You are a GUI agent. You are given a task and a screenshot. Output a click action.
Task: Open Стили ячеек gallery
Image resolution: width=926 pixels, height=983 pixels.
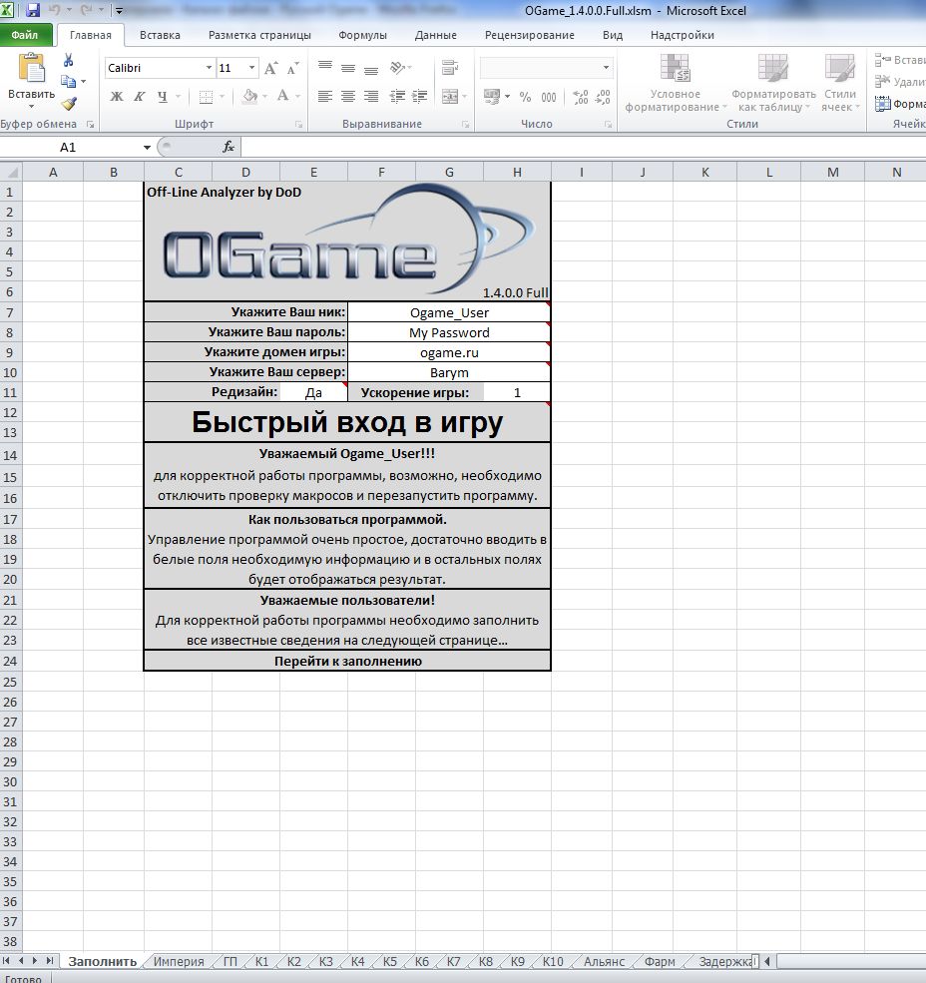pos(840,83)
